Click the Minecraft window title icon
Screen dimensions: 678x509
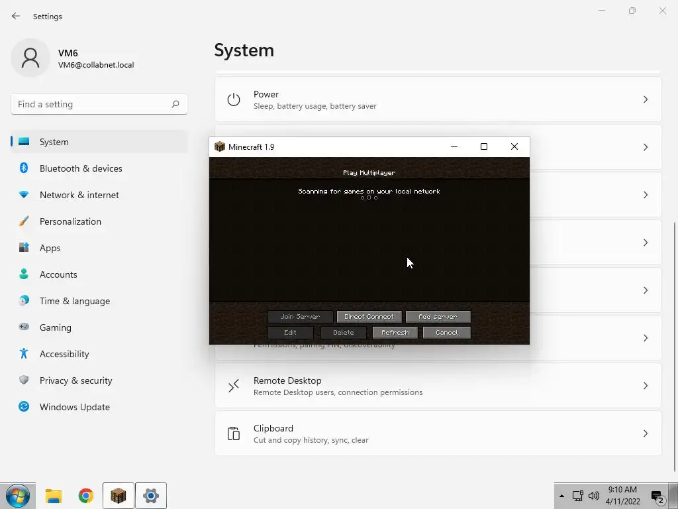point(220,146)
